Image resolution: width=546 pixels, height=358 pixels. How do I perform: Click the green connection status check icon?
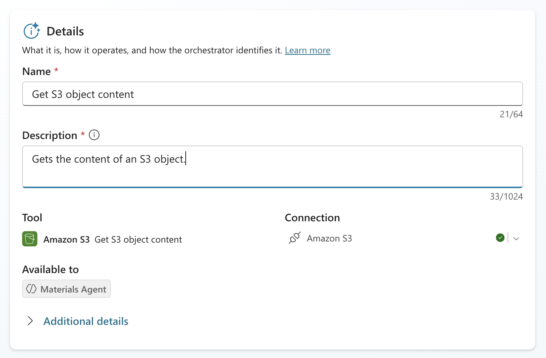click(x=500, y=238)
